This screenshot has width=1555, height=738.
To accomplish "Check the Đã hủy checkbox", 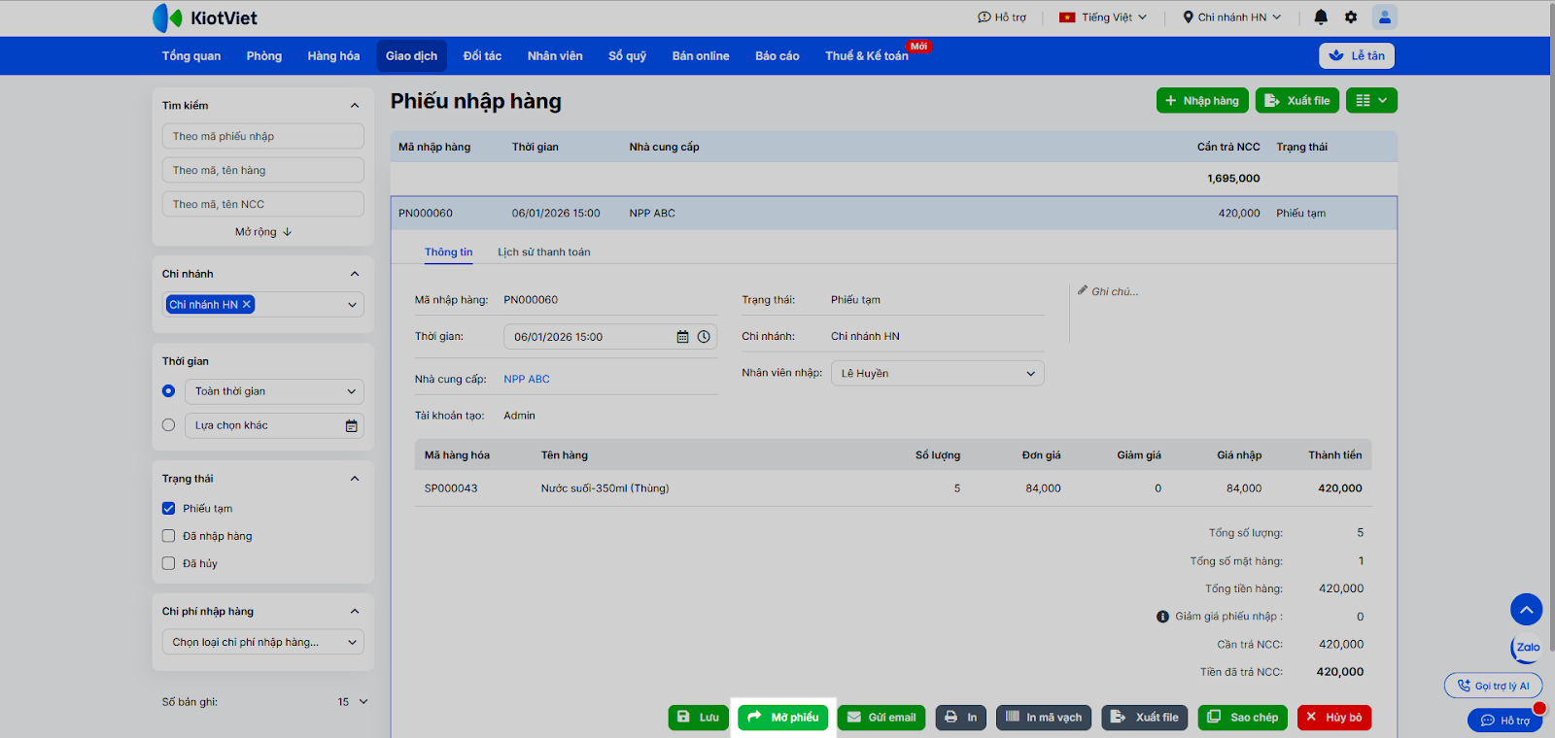I will tap(169, 563).
